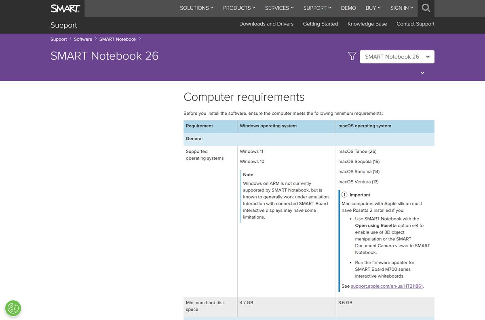Click the macOS Sonoma (14) entry
This screenshot has width=485, height=320.
pyautogui.click(x=359, y=172)
